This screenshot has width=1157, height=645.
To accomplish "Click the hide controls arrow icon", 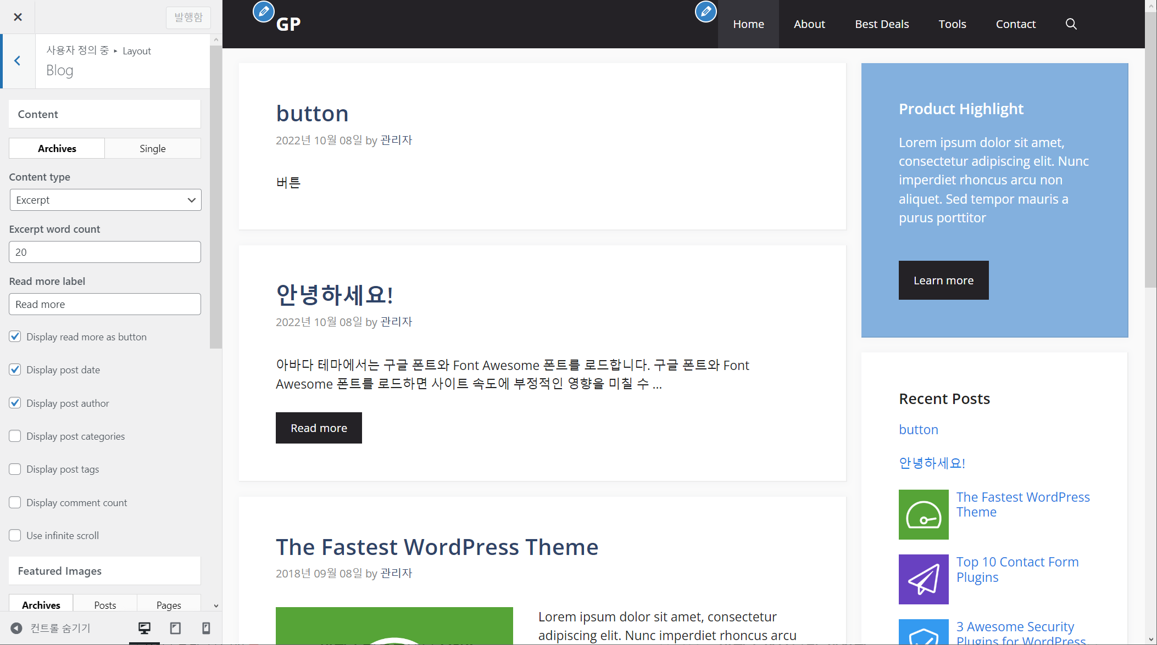I will click(x=16, y=628).
